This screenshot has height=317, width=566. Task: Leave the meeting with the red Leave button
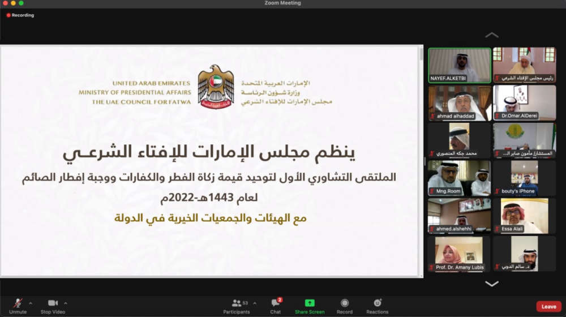[548, 307]
